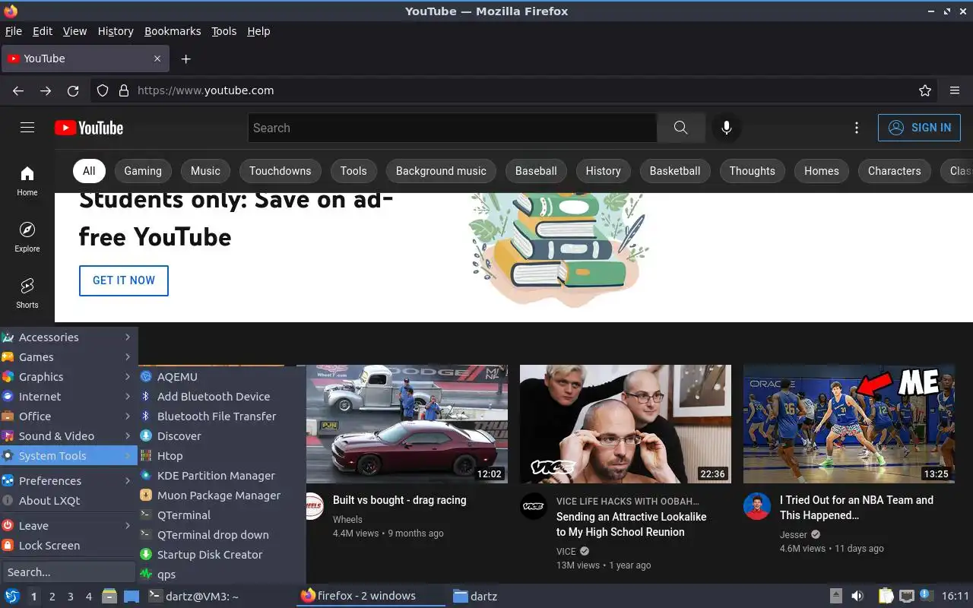Click Lock Screen in start menu

(68, 546)
